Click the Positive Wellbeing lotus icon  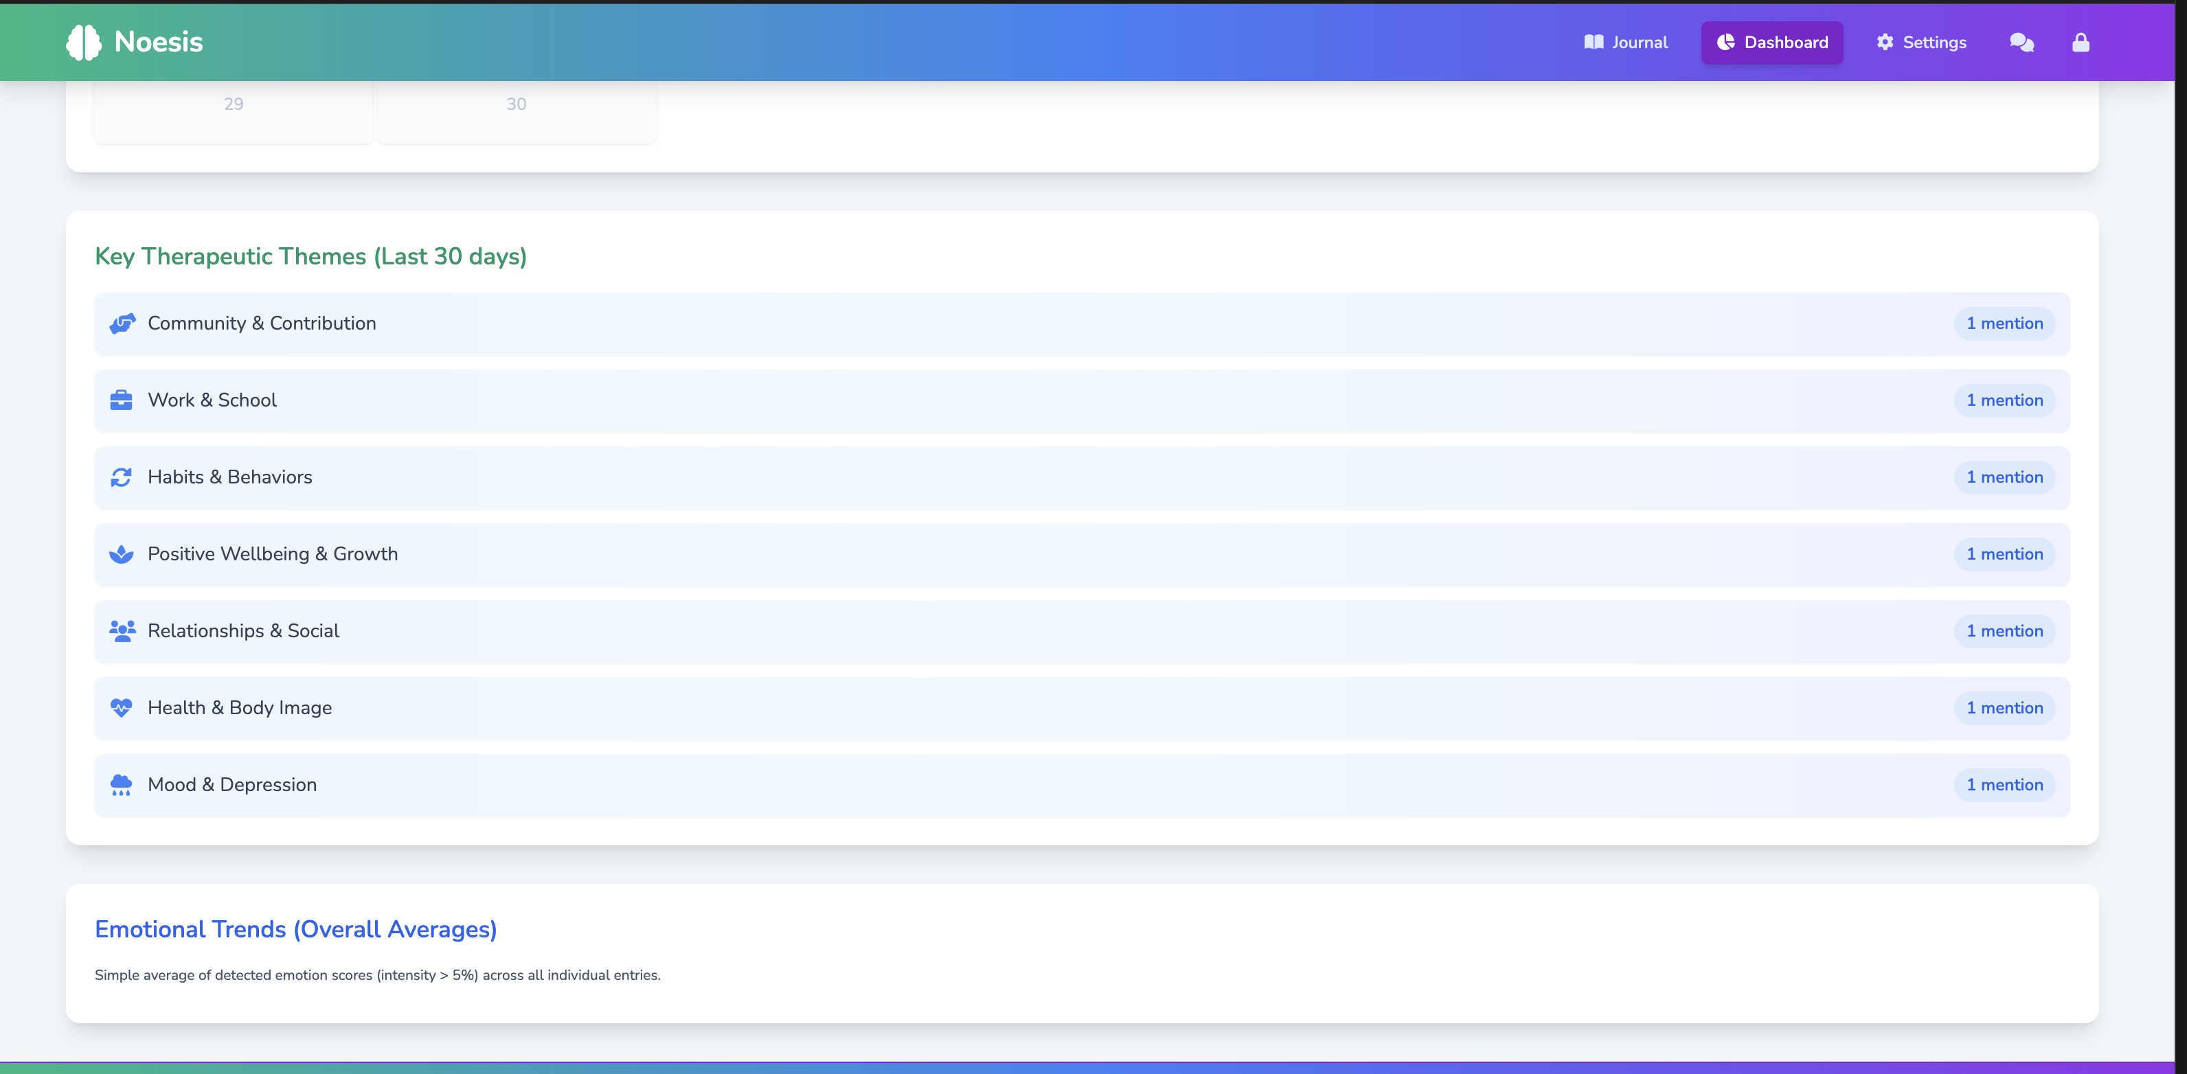point(122,554)
